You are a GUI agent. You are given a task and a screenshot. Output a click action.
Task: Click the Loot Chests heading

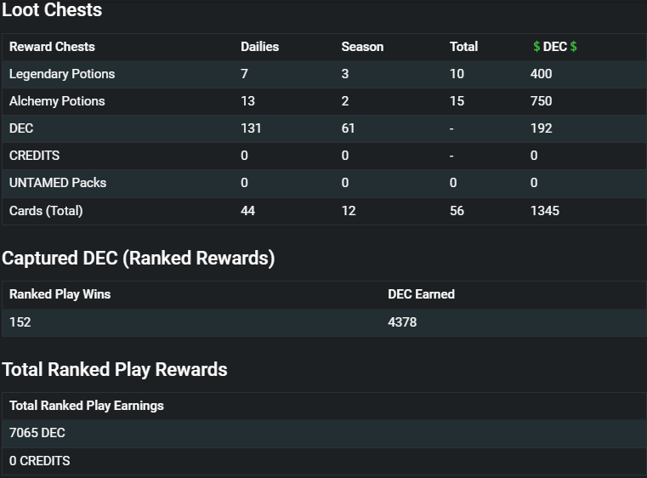click(52, 9)
